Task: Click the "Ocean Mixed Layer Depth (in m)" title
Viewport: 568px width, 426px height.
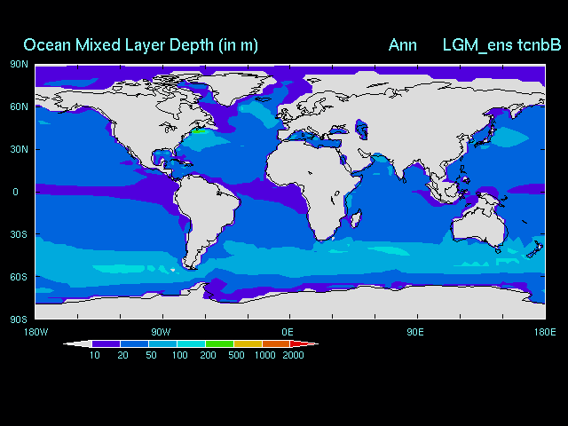Action: pyautogui.click(x=140, y=45)
